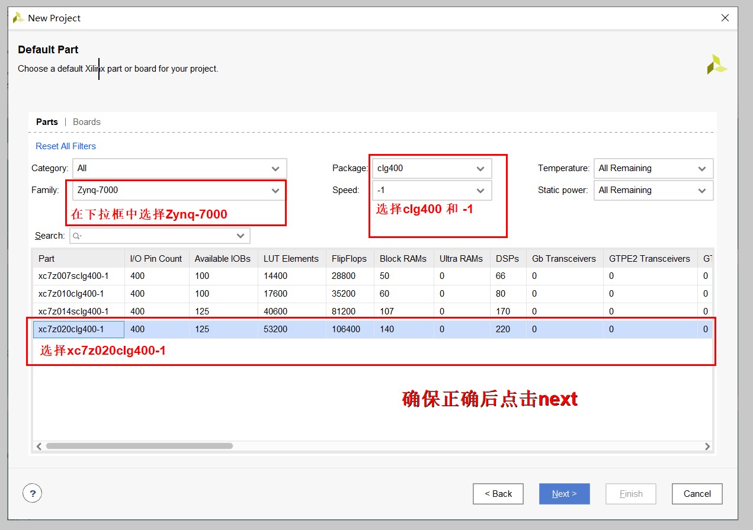Screen dimensions: 753x530
Task: Open the Package dropdown set to clg400
Action: 481,168
